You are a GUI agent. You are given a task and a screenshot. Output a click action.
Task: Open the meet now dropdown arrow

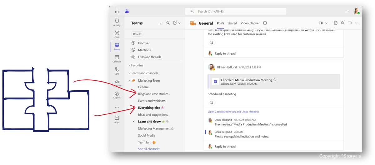point(327,23)
